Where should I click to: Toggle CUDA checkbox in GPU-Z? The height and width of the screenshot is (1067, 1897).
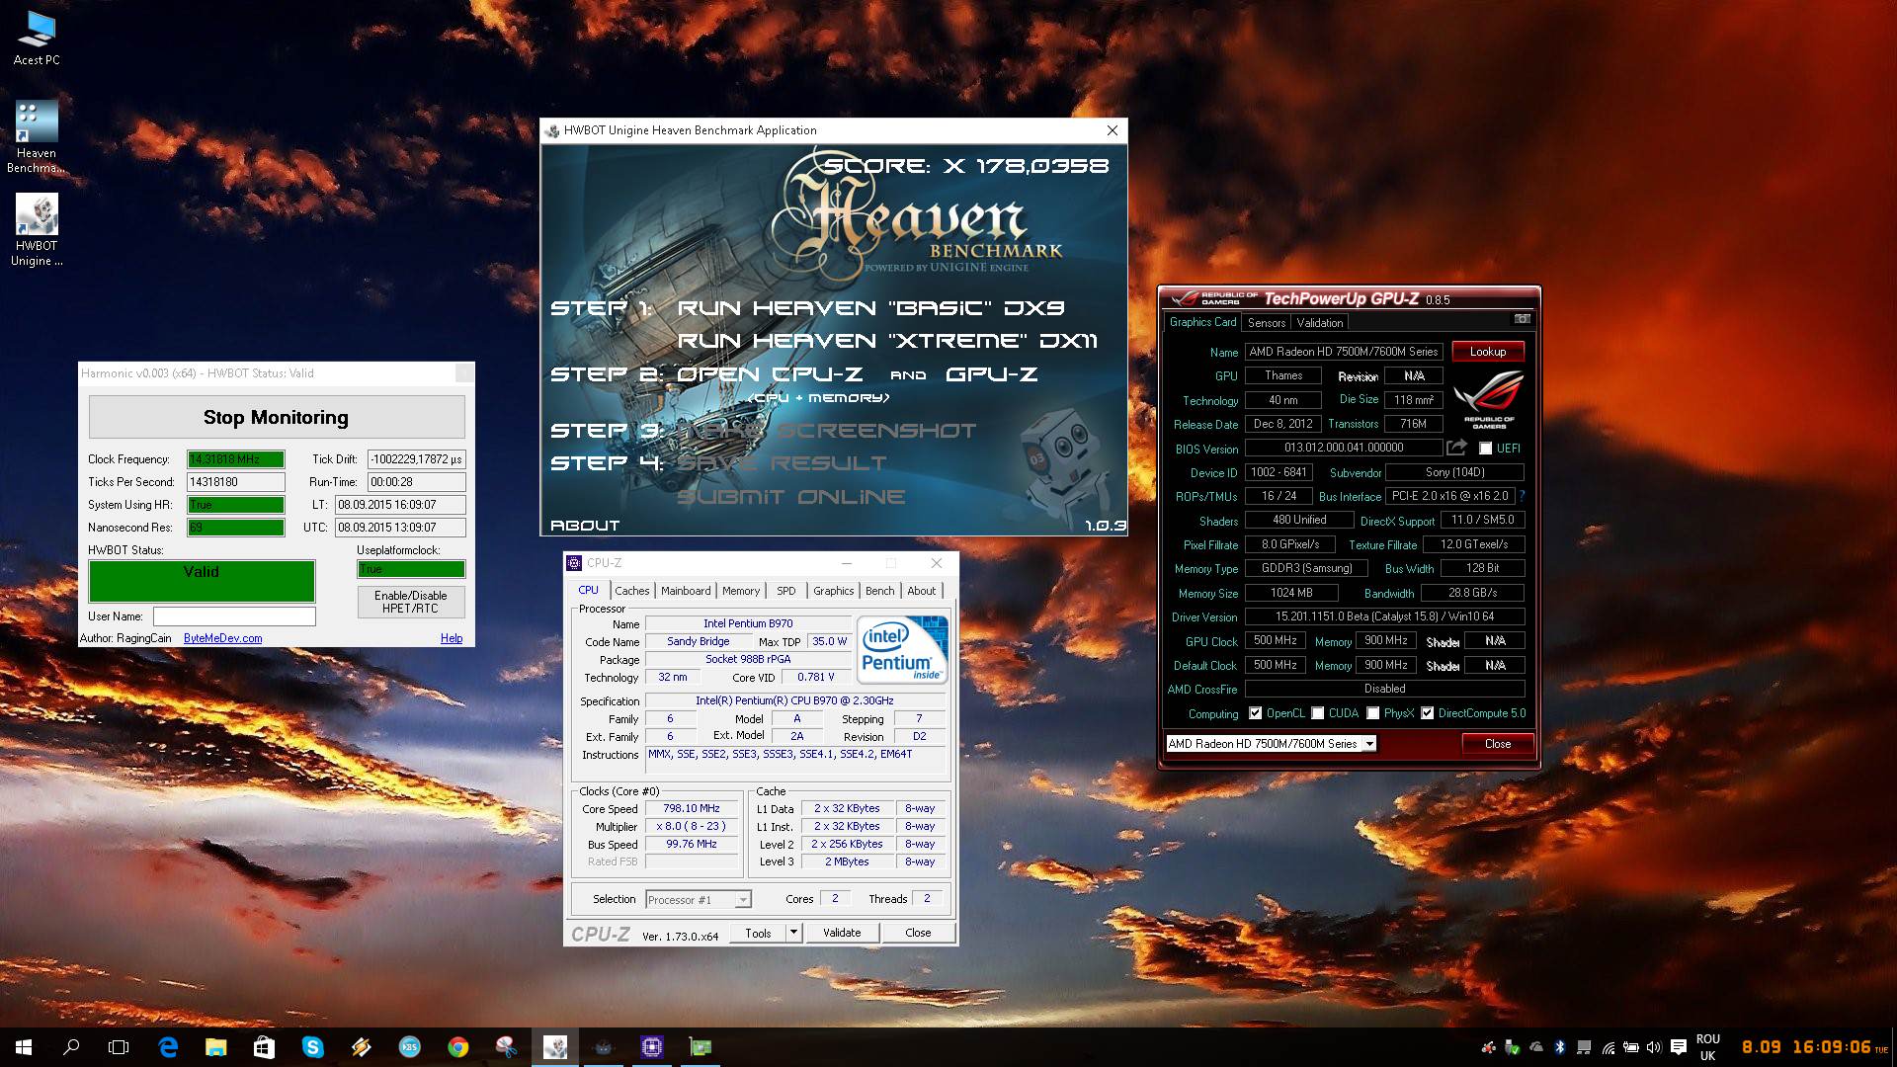[1317, 713]
